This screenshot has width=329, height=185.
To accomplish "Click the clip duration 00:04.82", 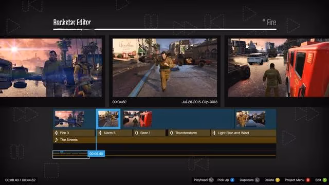I will tap(119, 102).
